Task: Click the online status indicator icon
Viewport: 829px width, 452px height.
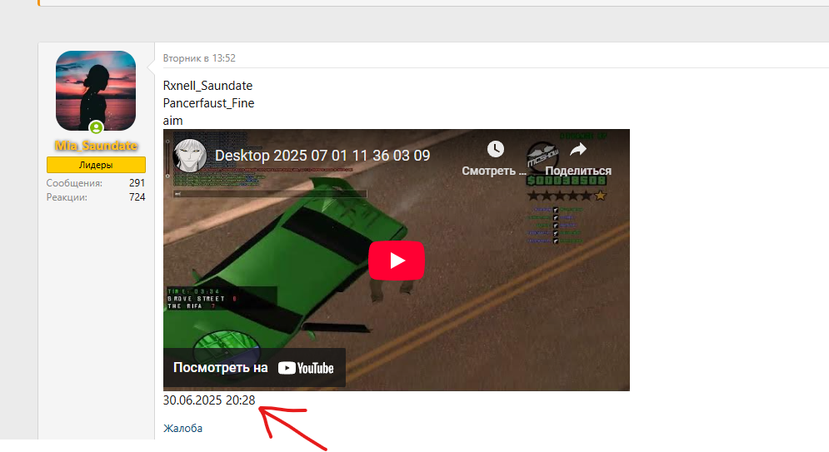Action: (x=96, y=127)
